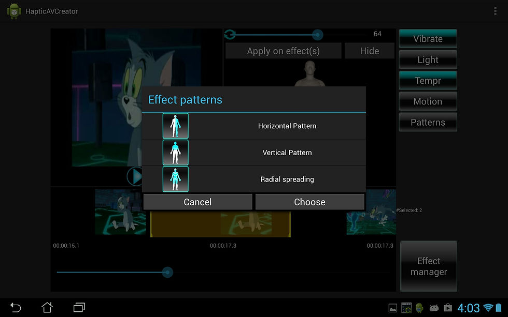Click the reset refresh icon beside intensity slider
The width and height of the screenshot is (508, 317).
tap(230, 34)
